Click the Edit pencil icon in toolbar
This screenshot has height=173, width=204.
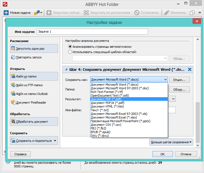(x=167, y=13)
